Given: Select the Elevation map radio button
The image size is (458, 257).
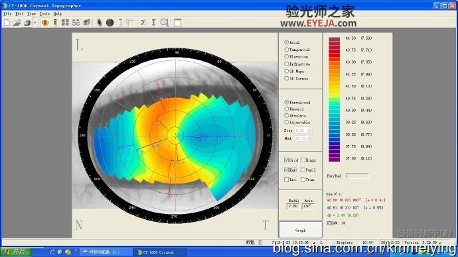Looking at the screenshot, I should 287,56.
